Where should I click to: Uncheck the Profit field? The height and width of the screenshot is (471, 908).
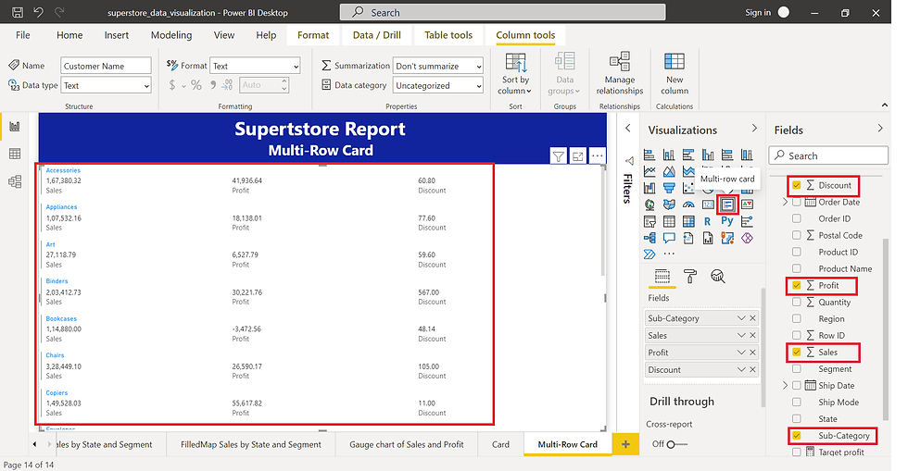coord(797,285)
